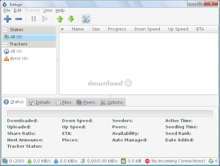Collapse the Trackers section
The height and width of the screenshot is (166, 220).
click(x=5, y=44)
